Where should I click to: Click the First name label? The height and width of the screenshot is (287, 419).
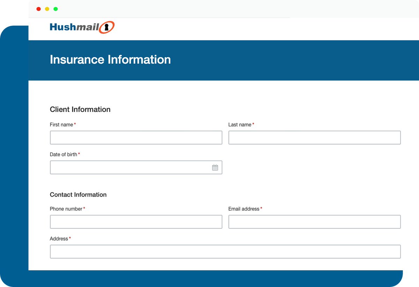click(x=61, y=124)
